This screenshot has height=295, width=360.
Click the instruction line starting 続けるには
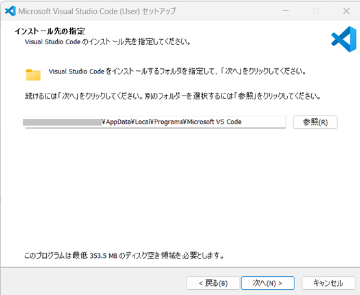(173, 96)
